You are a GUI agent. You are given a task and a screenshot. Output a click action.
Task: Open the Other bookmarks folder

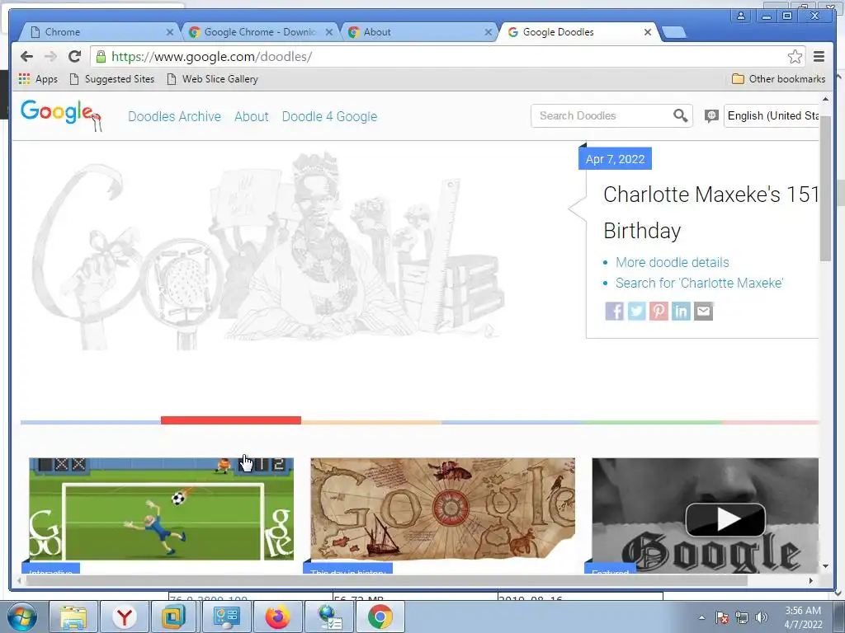pyautogui.click(x=778, y=79)
